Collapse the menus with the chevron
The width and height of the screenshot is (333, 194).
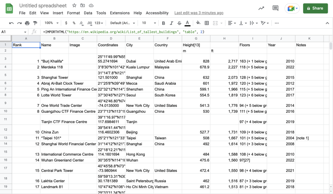pos(327,23)
